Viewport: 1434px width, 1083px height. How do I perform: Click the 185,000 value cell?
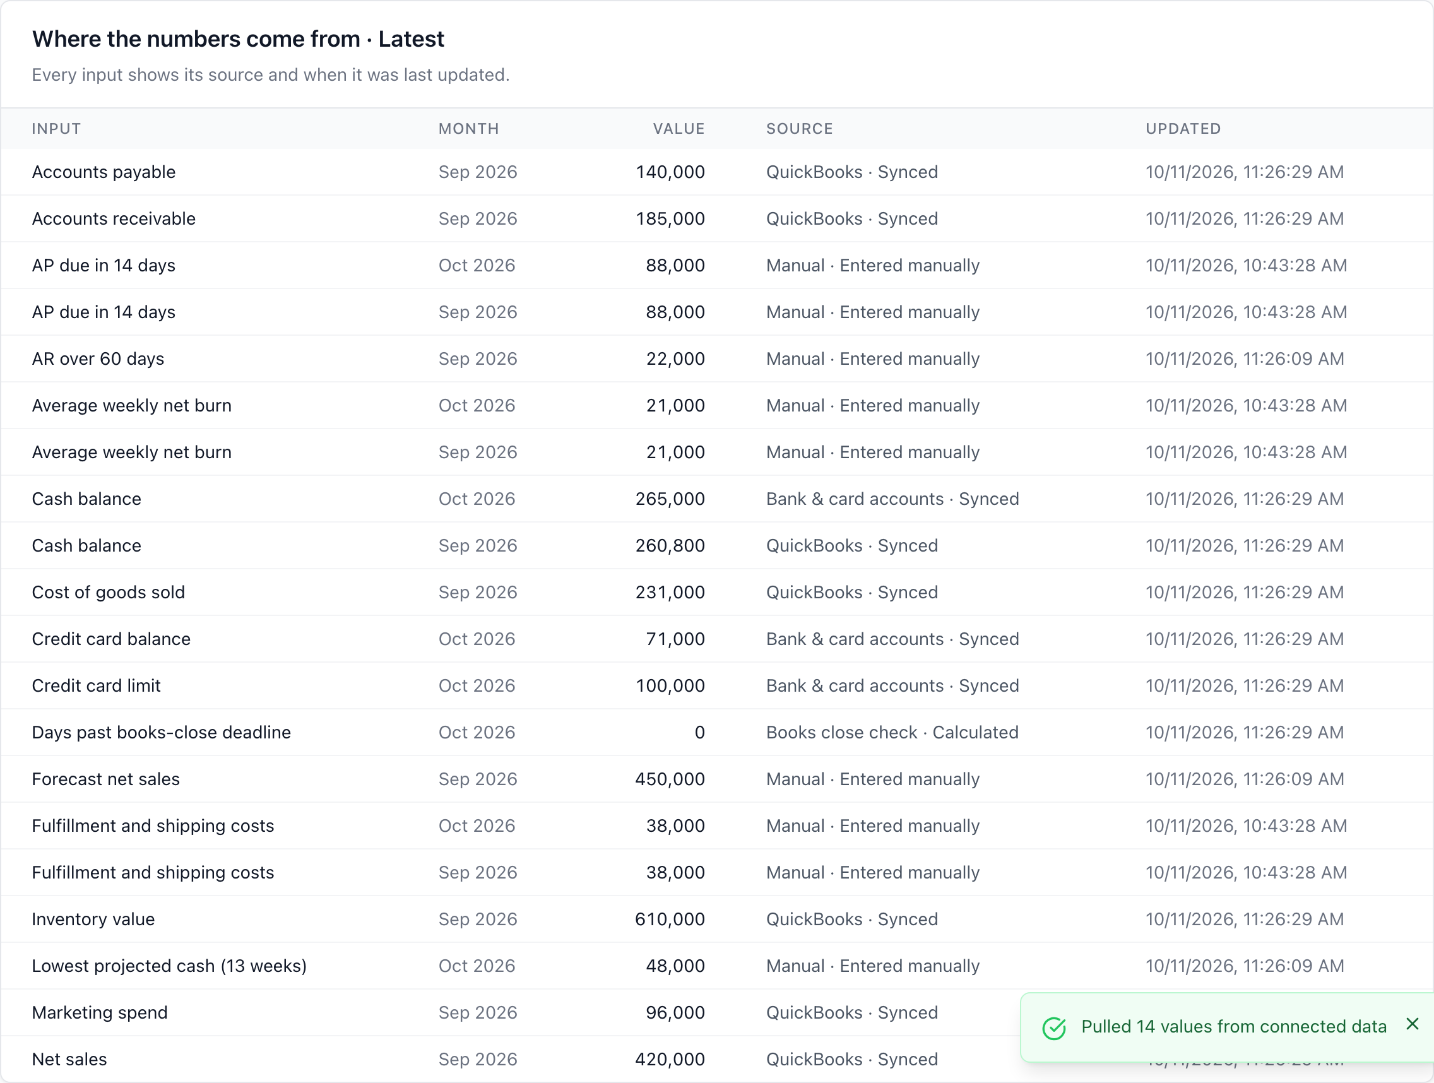pos(670,218)
